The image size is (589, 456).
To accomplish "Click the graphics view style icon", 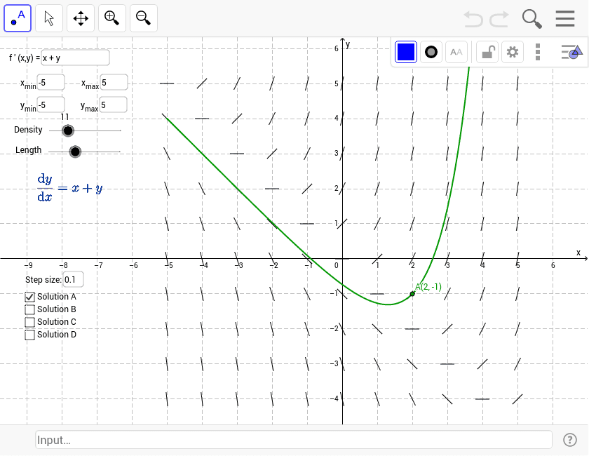I will point(571,52).
